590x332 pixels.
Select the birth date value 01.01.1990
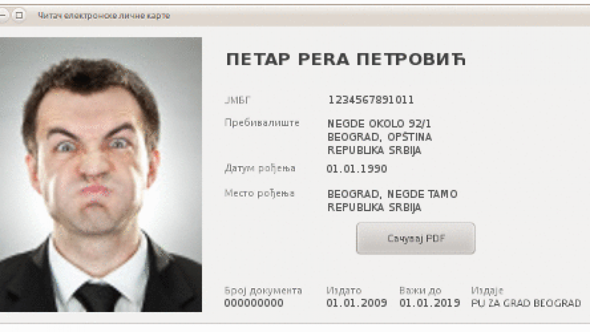357,169
